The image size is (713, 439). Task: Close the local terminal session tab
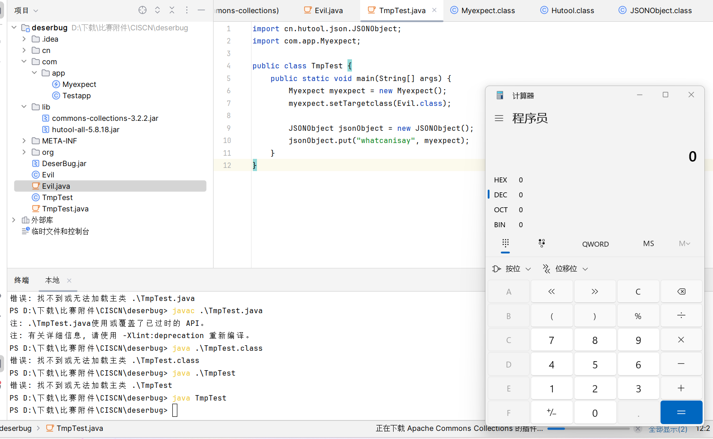[x=69, y=281]
